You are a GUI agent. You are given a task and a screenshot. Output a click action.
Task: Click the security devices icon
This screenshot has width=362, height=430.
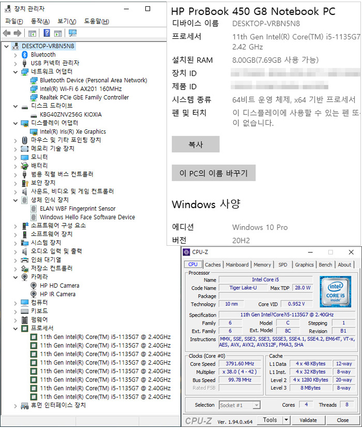click(25, 183)
